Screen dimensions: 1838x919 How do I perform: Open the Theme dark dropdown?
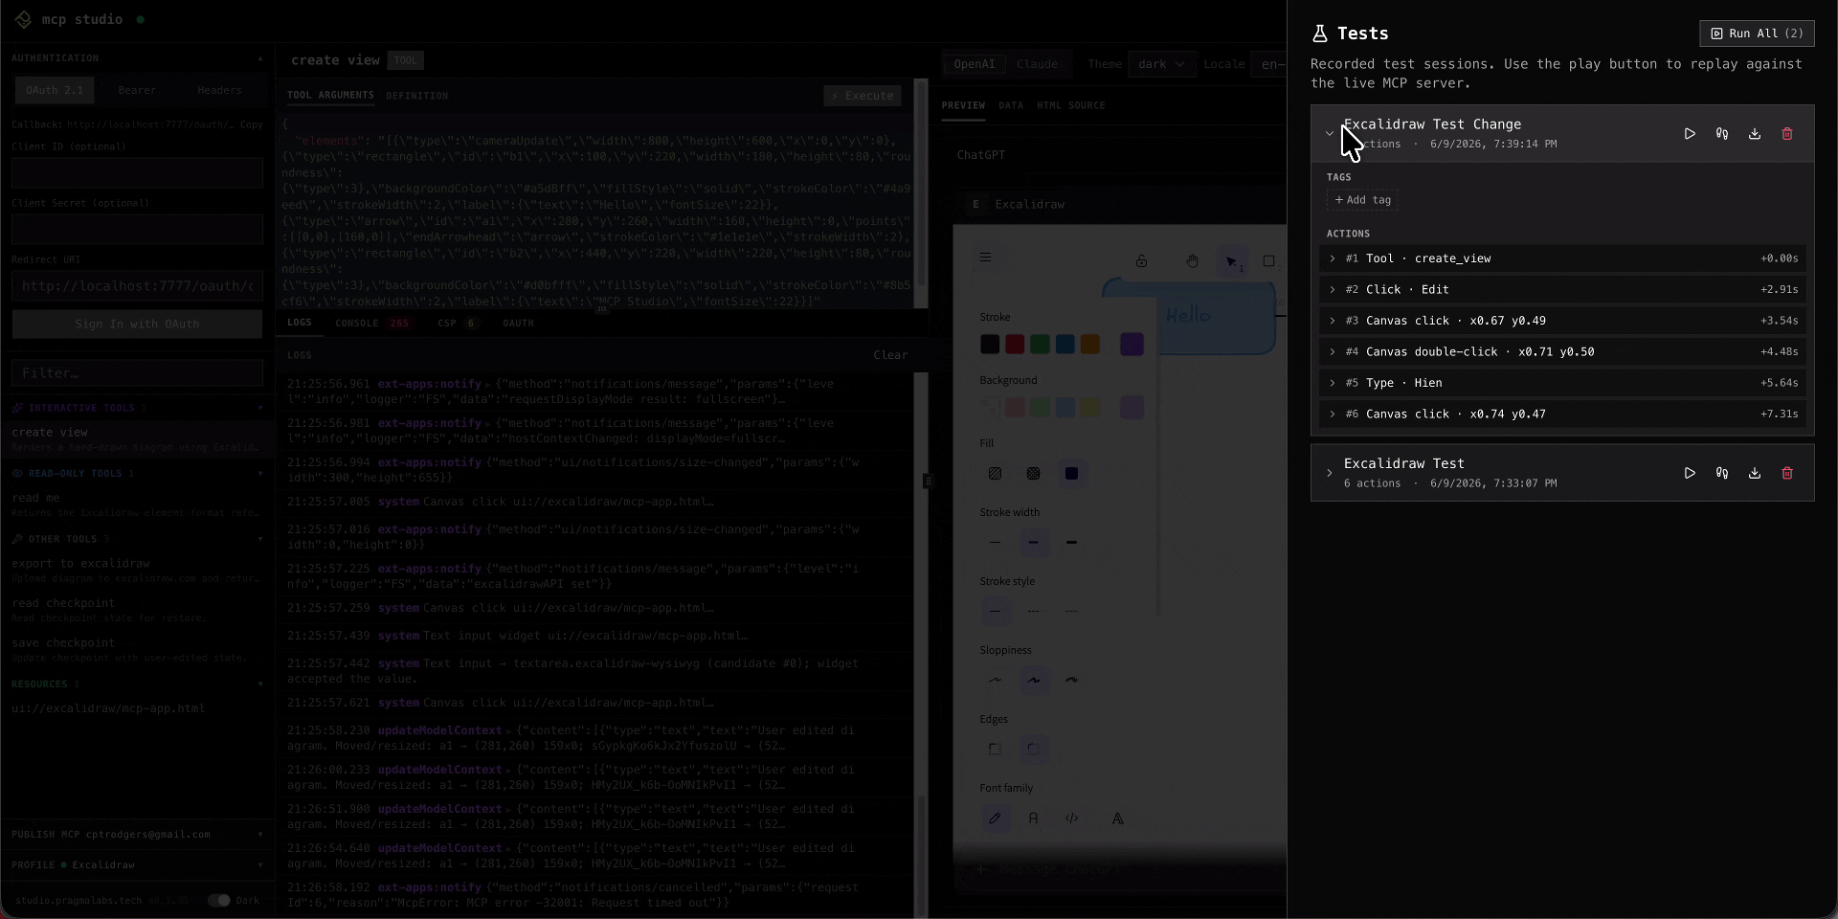1161,64
